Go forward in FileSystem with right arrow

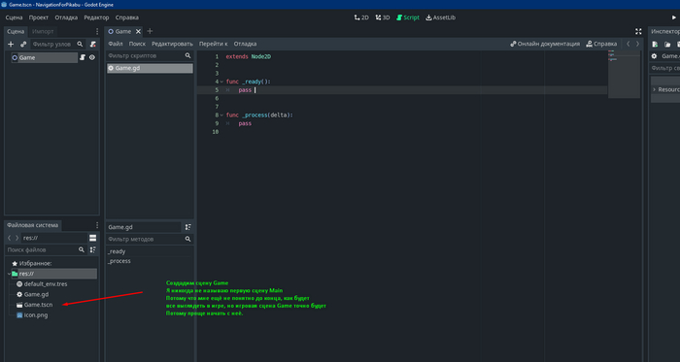[x=17, y=238]
